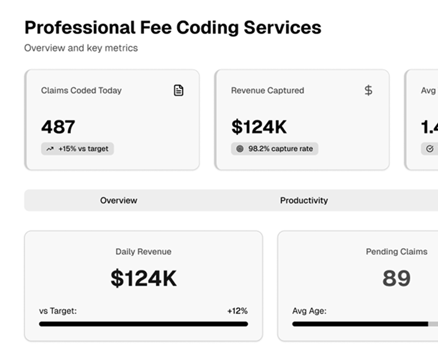Click the Professional Fee Coding Services heading
Image resolution: width=438 pixels, height=353 pixels.
pyautogui.click(x=173, y=28)
